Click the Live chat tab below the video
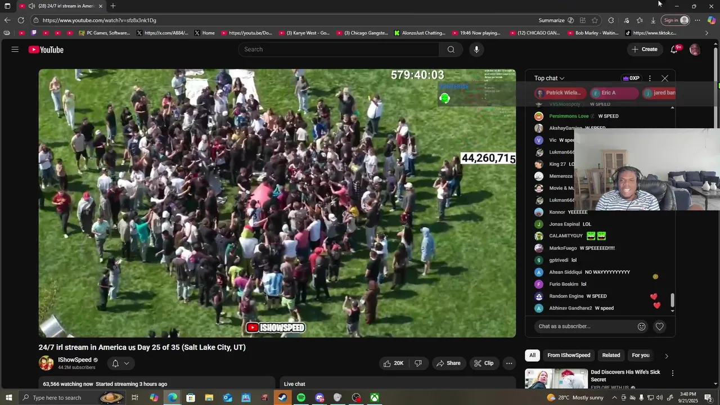Screen dimensions: 720x405 point(294,384)
